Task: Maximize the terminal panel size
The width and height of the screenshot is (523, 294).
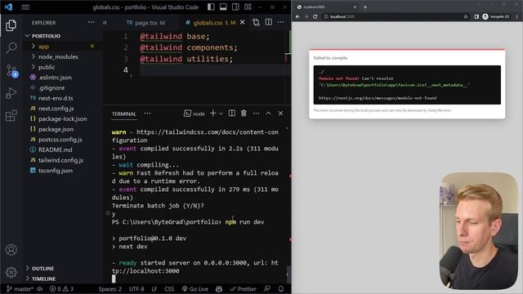Action: (x=268, y=114)
